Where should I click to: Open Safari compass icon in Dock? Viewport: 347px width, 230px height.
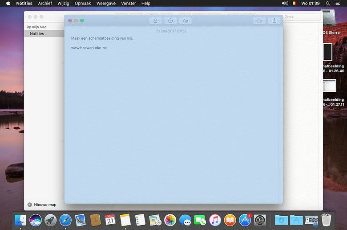[x=65, y=220]
